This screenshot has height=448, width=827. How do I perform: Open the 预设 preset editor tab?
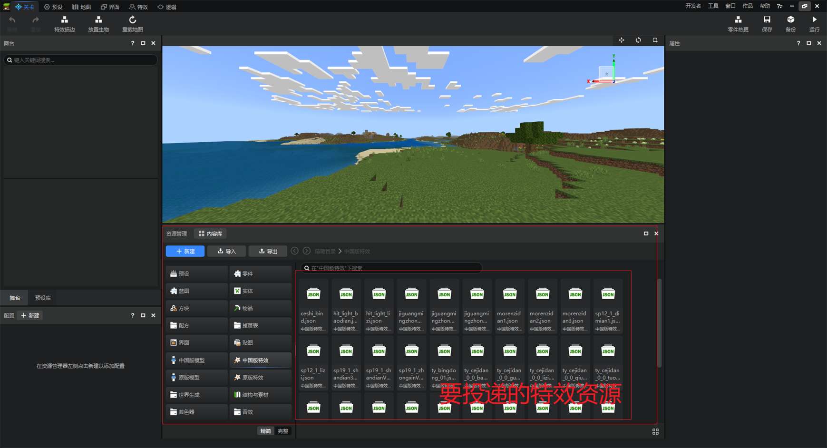click(x=53, y=7)
